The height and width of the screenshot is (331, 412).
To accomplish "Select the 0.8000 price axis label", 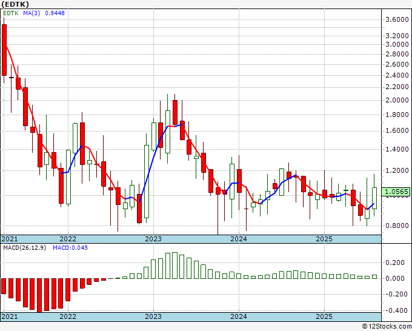I will point(397,226).
